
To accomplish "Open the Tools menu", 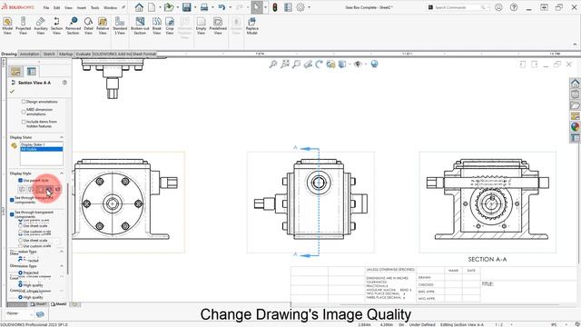I will (x=94, y=7).
